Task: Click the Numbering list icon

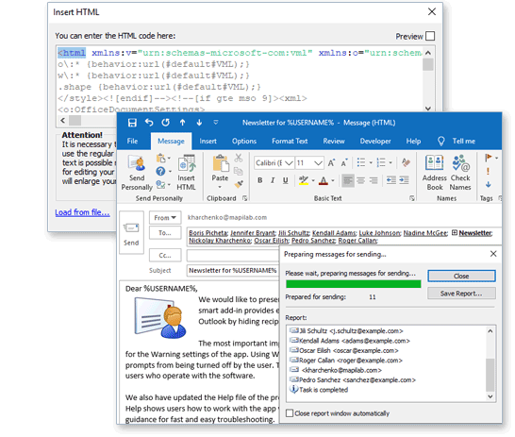Action: coord(381,162)
